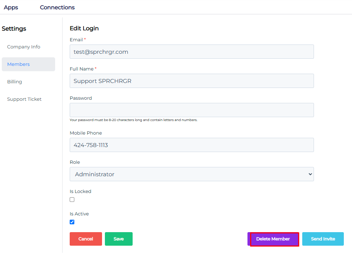Viewport: 352px width, 256px height.
Task: Expand the Role dropdown showing Administrator
Action: [x=192, y=174]
